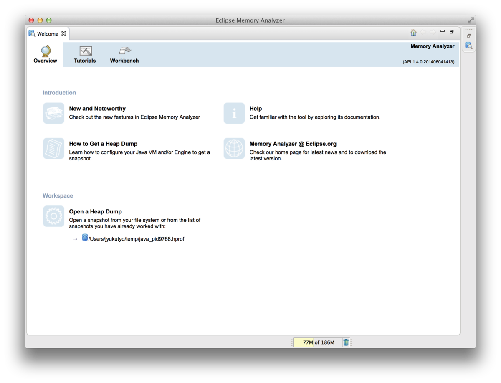This screenshot has height=383, width=501.
Task: Click the How to Get a Heap Dump icon
Action: pyautogui.click(x=53, y=148)
